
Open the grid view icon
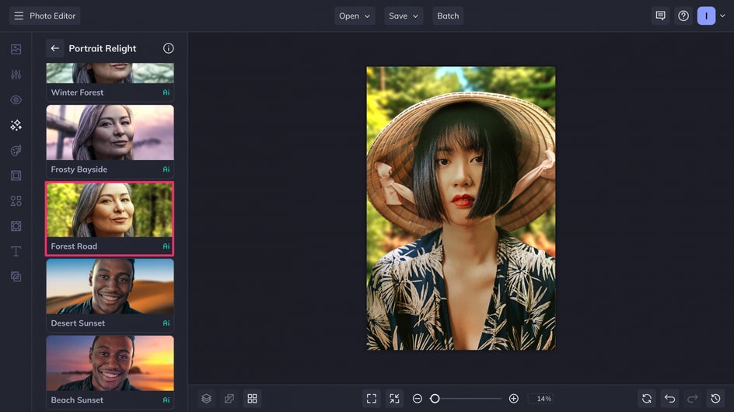click(252, 399)
